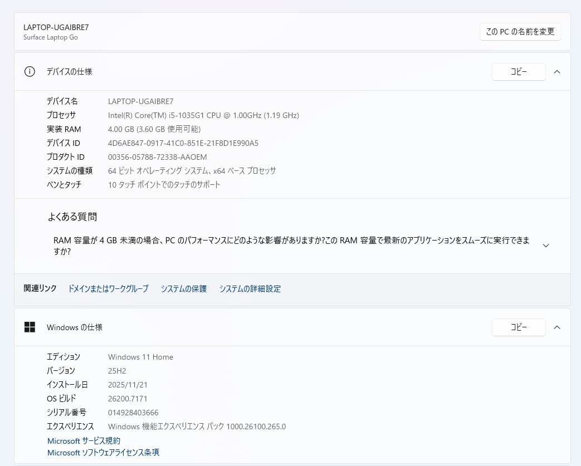Click the デバイス ID value

click(183, 143)
